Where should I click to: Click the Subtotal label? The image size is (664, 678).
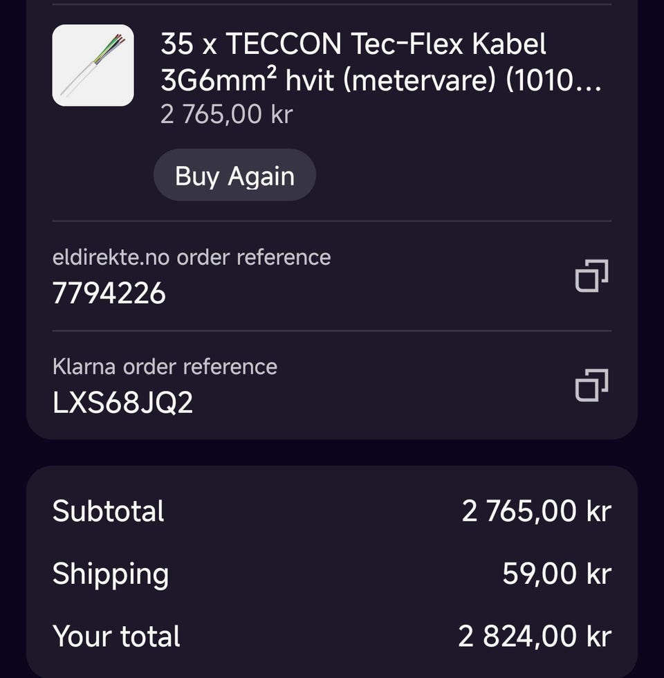coord(109,511)
